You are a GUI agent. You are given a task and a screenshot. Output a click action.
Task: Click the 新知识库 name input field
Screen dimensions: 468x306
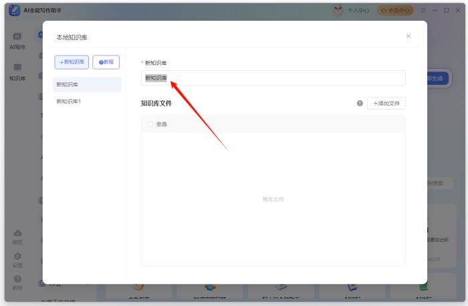click(x=273, y=78)
